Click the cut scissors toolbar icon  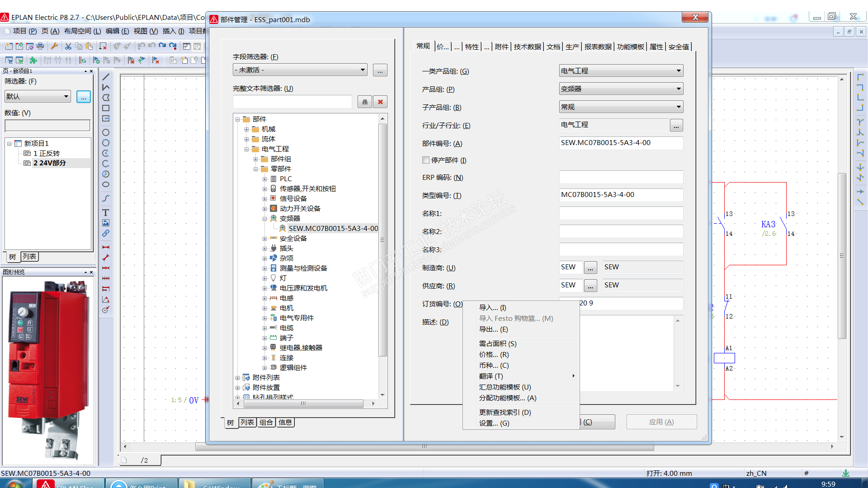point(68,46)
